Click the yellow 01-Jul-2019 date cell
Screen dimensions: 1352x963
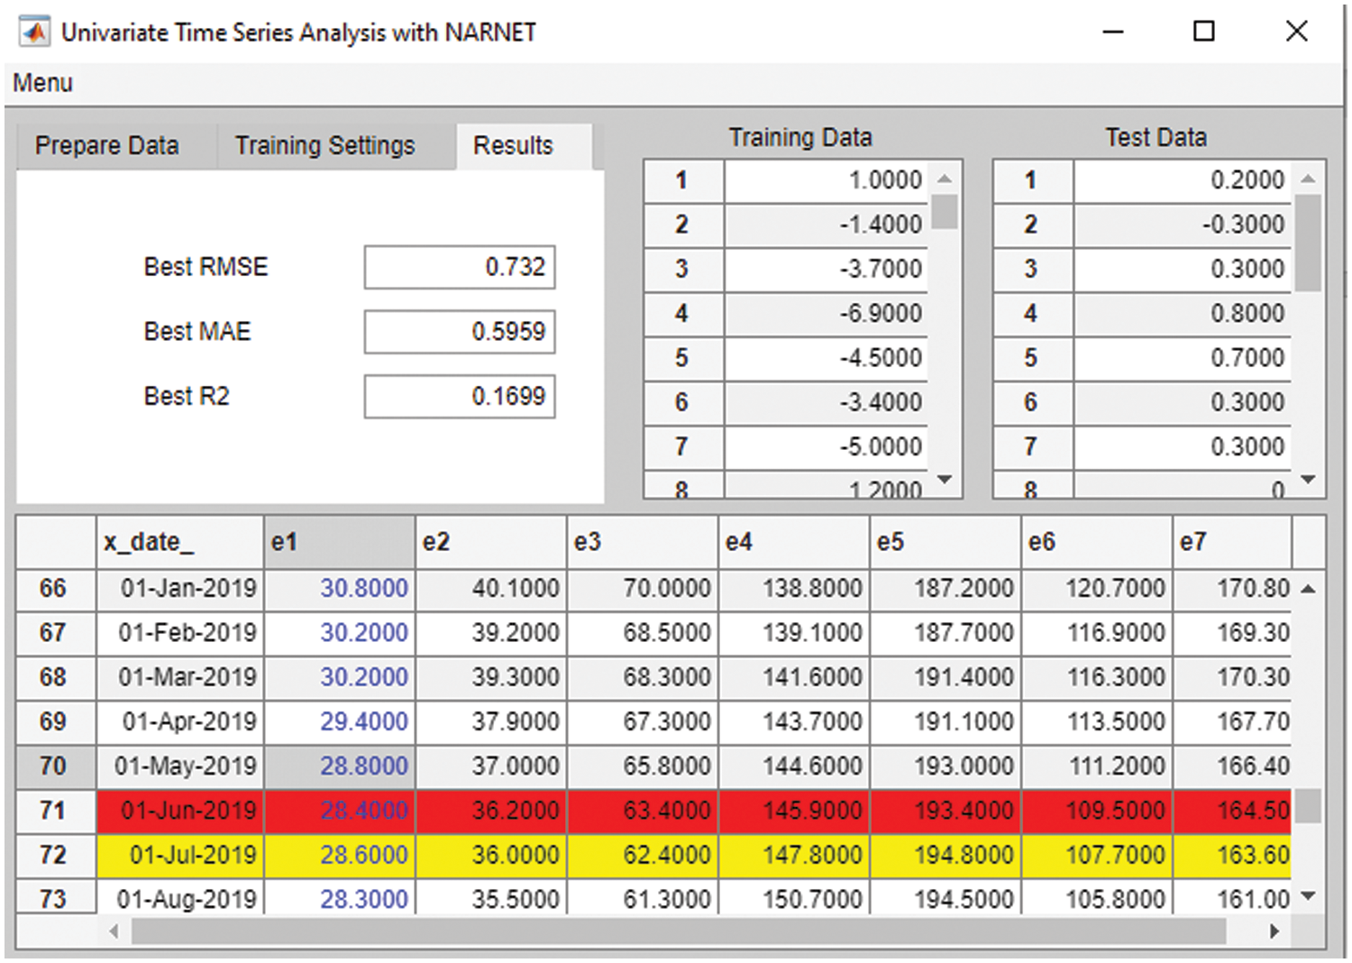click(180, 855)
